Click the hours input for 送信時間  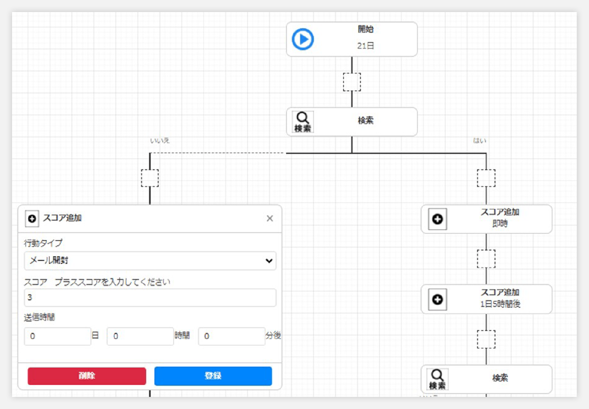click(x=140, y=336)
